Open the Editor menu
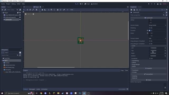The height and width of the screenshot is (95, 169). pos(19,4)
